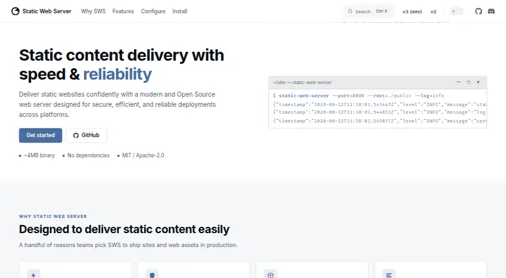Click minimize icon in terminal mockup
Viewport: 506px width, 278px height.
[458, 82]
